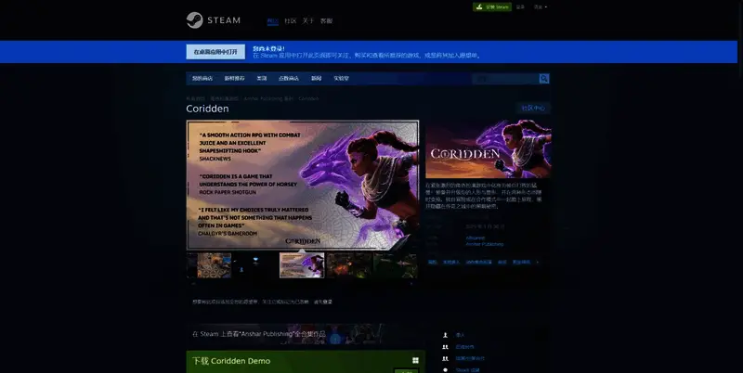Viewport: 743px width, 373px height.
Task: Open the 社区 menu in header
Action: tap(291, 20)
